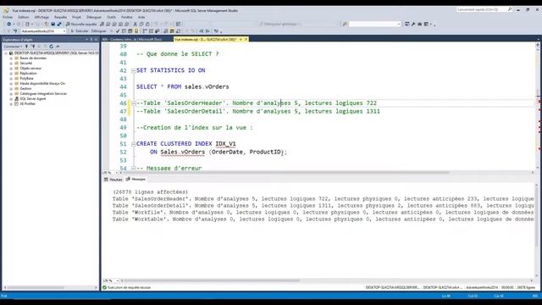Click the Object Explorer horizontal scrollbar
Image resolution: width=542 pixels, height=305 pixels.
tap(36, 288)
